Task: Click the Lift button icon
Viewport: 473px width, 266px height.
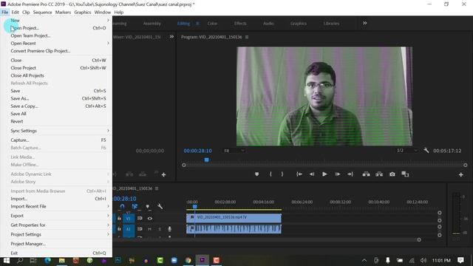Action: click(367, 174)
